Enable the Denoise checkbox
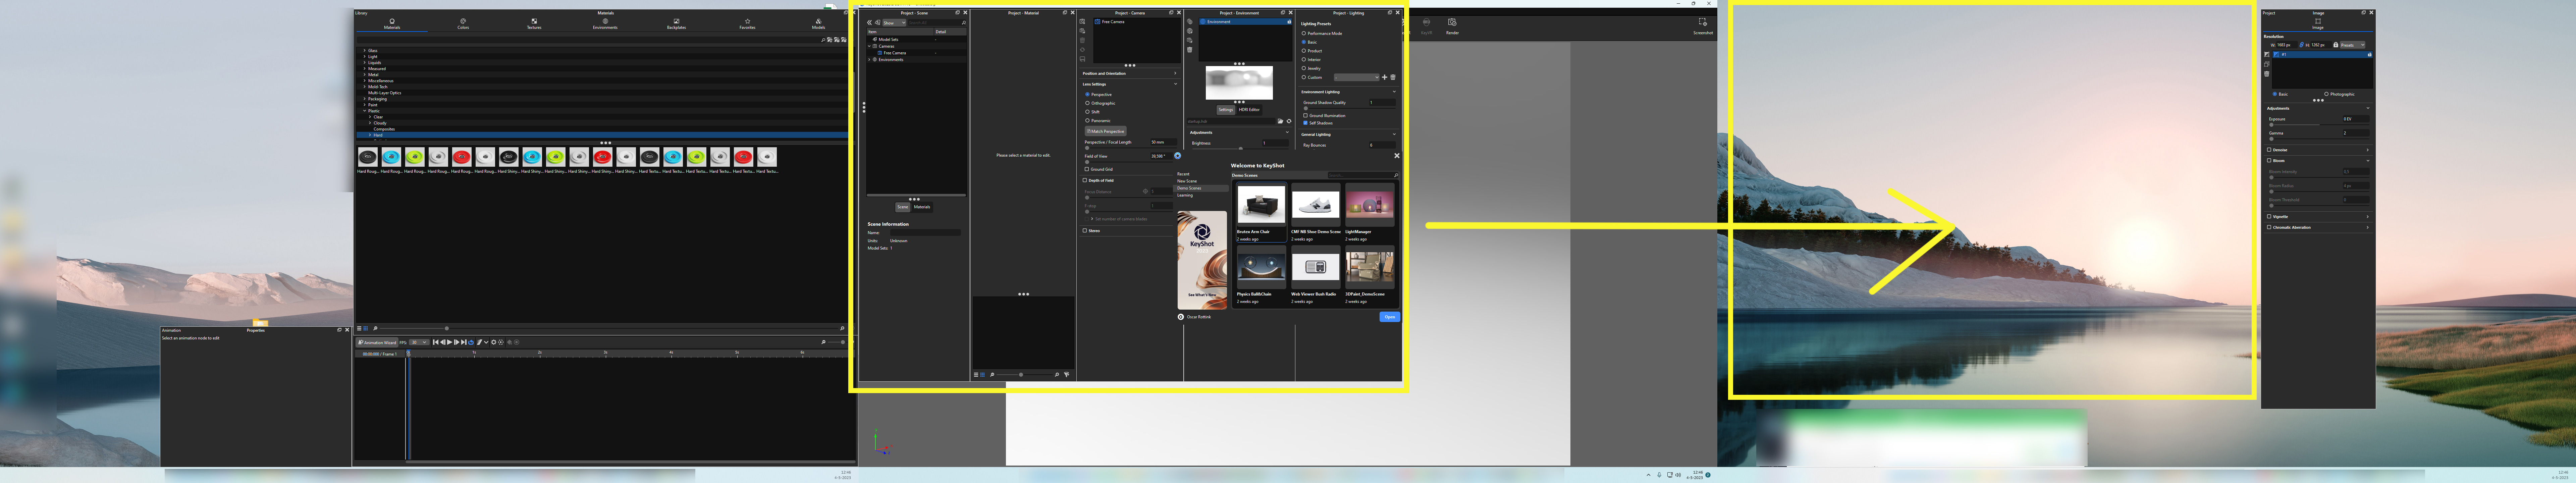This screenshot has height=483, width=2576. 2269,150
